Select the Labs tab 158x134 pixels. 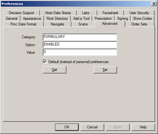(86, 13)
